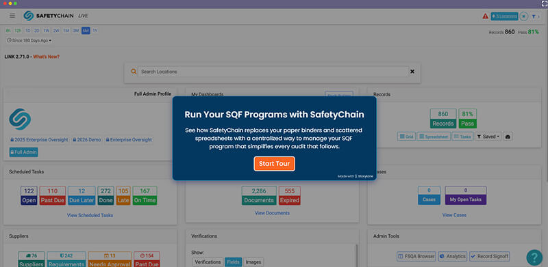Follow the View Cases link
The height and width of the screenshot is (267, 548).
pos(454,215)
